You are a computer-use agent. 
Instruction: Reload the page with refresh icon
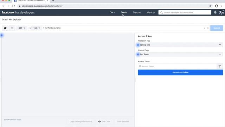[13, 6]
